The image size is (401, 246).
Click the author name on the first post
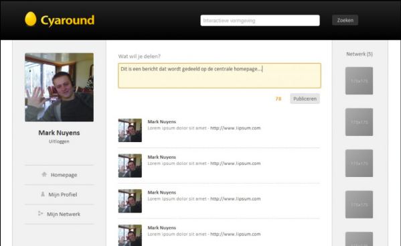[x=161, y=122]
